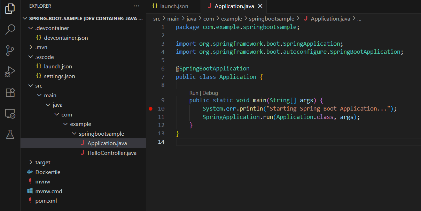Open the Search view icon
The image size is (421, 211).
pyautogui.click(x=10, y=30)
